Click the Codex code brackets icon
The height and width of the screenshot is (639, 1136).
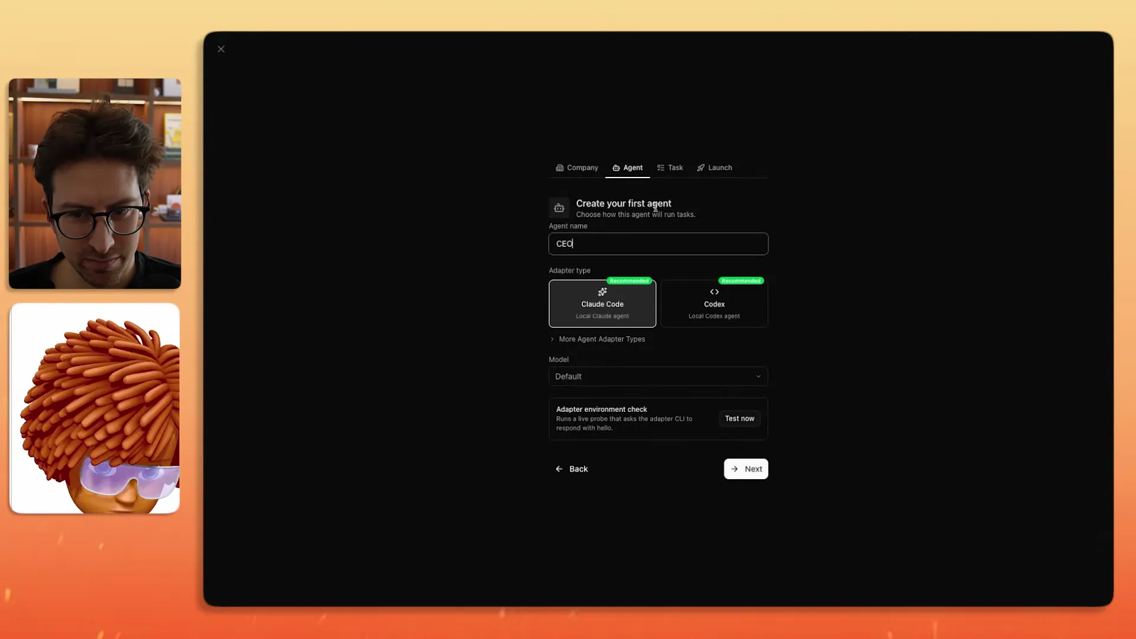coord(714,292)
